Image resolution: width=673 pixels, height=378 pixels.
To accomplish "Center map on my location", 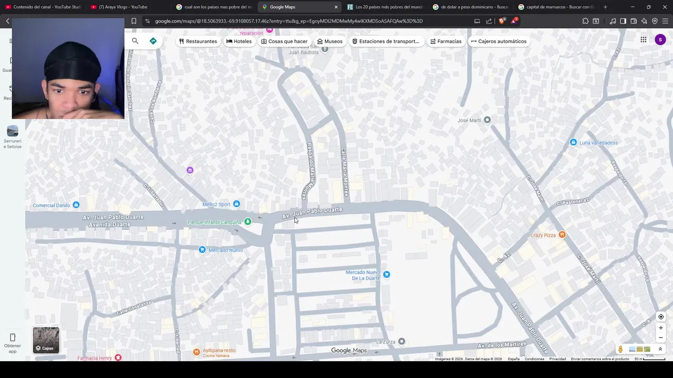I will pyautogui.click(x=661, y=317).
